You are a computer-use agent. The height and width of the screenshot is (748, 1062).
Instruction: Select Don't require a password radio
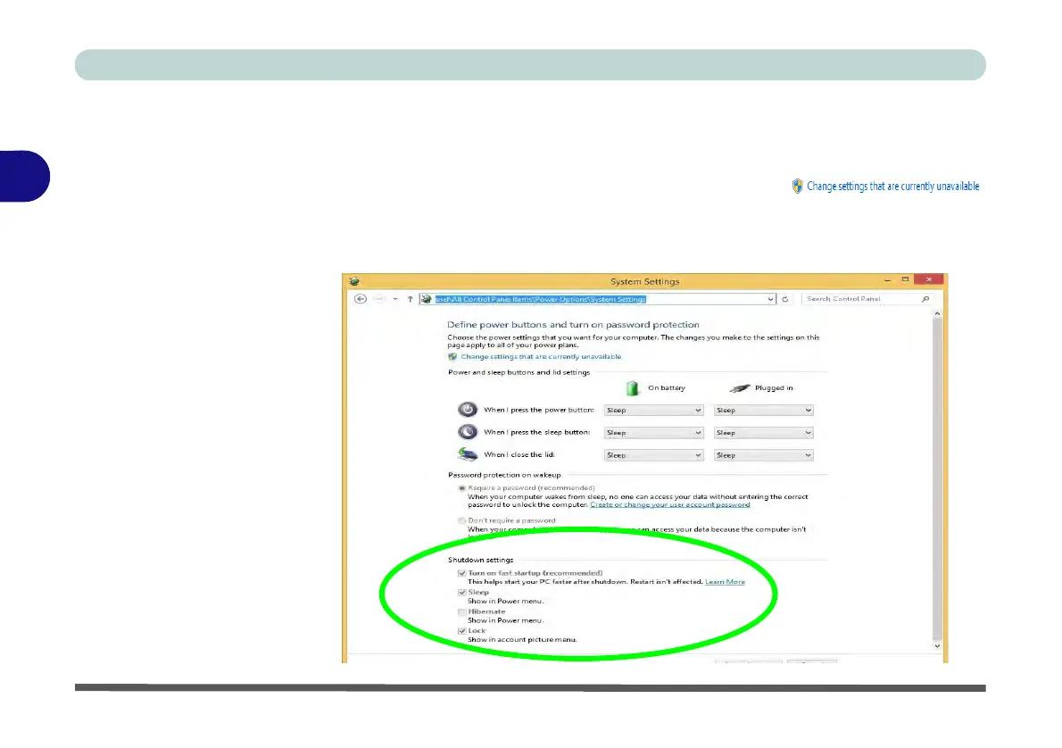click(x=462, y=520)
